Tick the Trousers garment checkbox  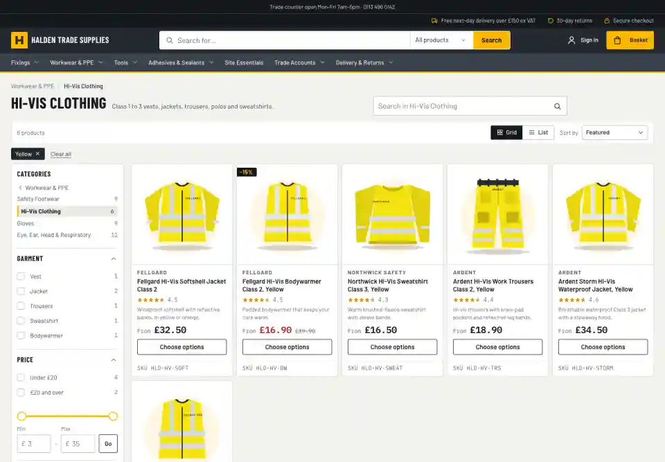click(21, 306)
